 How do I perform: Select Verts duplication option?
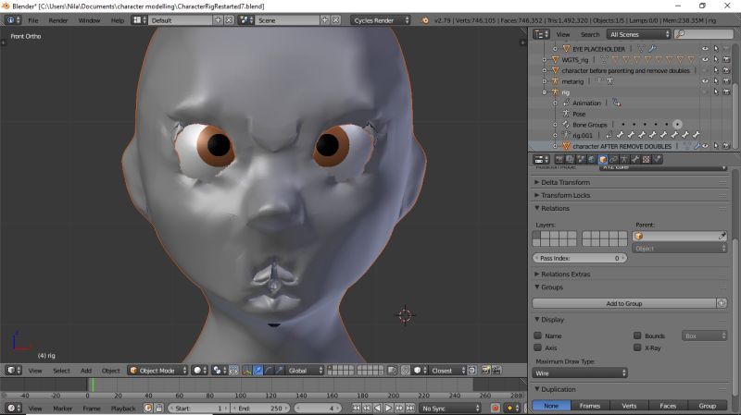click(629, 406)
